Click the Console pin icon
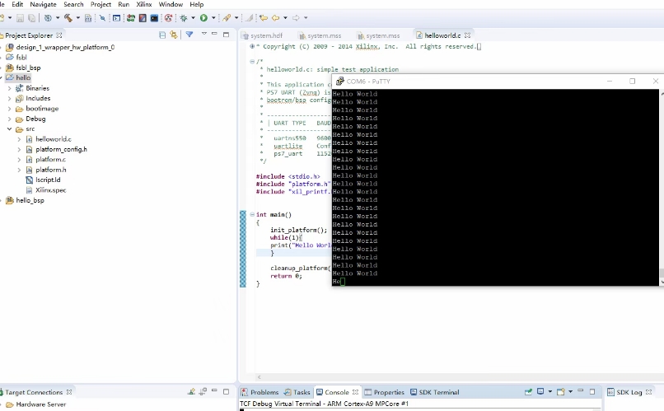Image resolution: width=664 pixels, height=411 pixels. pyautogui.click(x=528, y=391)
